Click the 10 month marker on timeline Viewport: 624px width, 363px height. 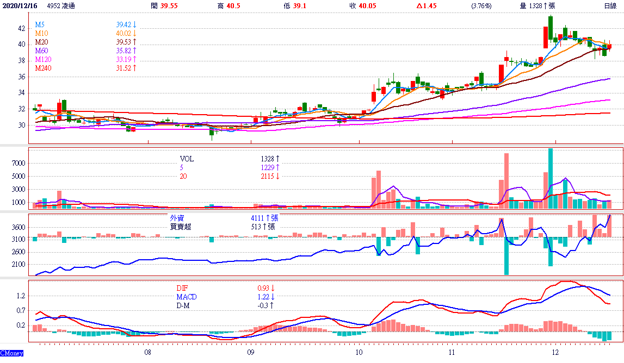tap(358, 352)
